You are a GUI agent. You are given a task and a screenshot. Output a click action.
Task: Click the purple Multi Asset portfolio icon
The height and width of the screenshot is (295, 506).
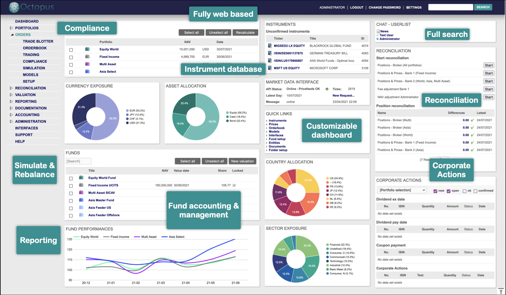[x=87, y=64]
